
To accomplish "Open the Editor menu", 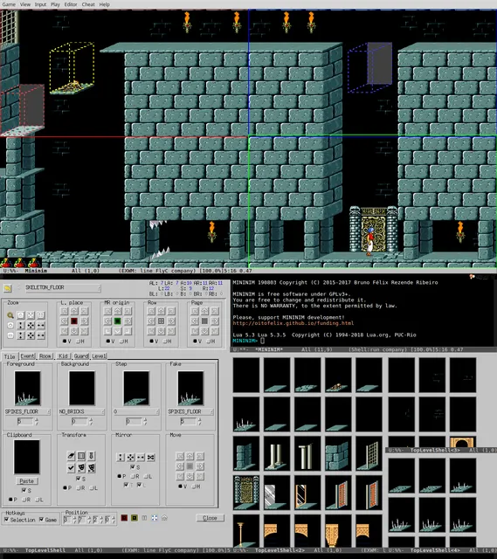I will pyautogui.click(x=71, y=4).
